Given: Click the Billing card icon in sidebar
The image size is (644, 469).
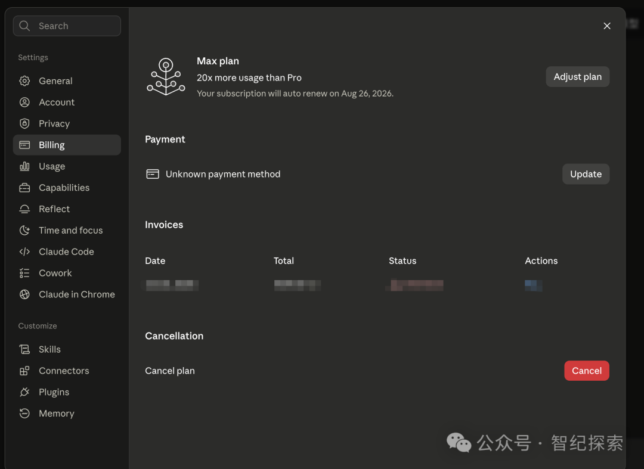Looking at the screenshot, I should point(24,145).
